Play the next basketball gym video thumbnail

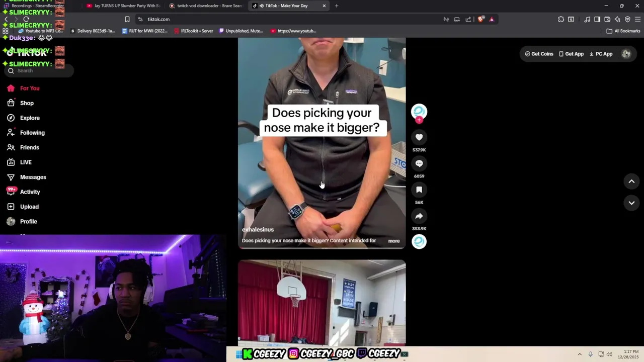click(322, 303)
